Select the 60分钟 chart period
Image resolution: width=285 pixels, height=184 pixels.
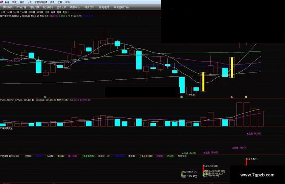pos(40,12)
